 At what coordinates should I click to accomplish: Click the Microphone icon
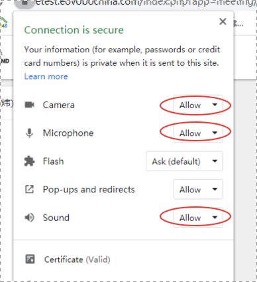click(29, 133)
